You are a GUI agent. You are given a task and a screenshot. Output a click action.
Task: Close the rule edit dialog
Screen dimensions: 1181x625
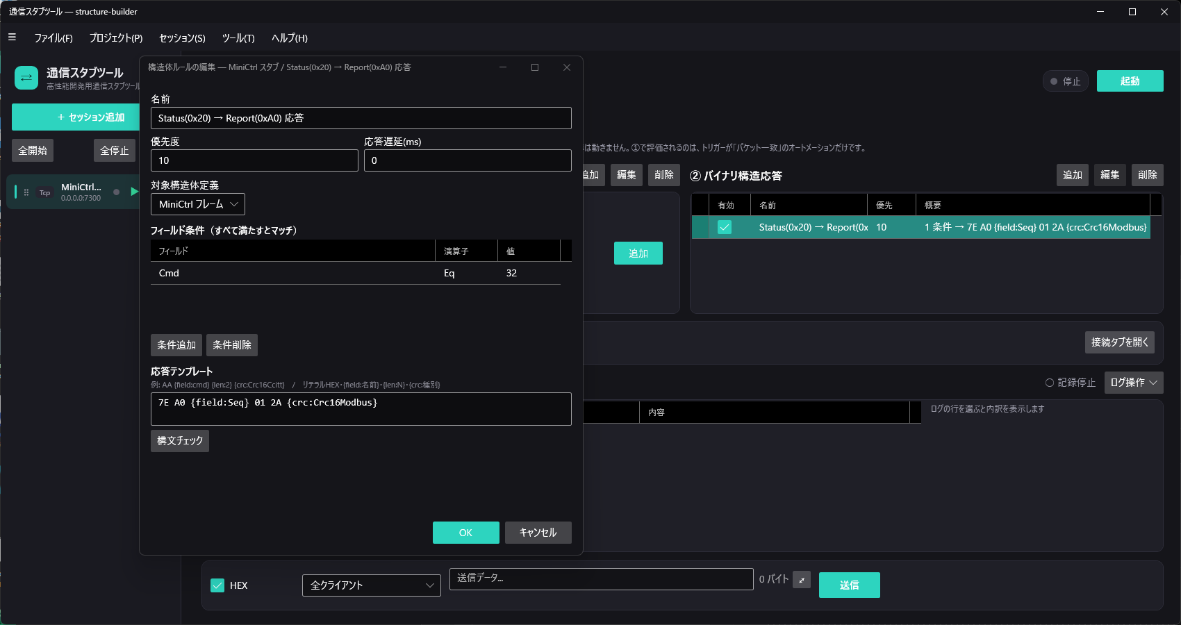tap(567, 67)
